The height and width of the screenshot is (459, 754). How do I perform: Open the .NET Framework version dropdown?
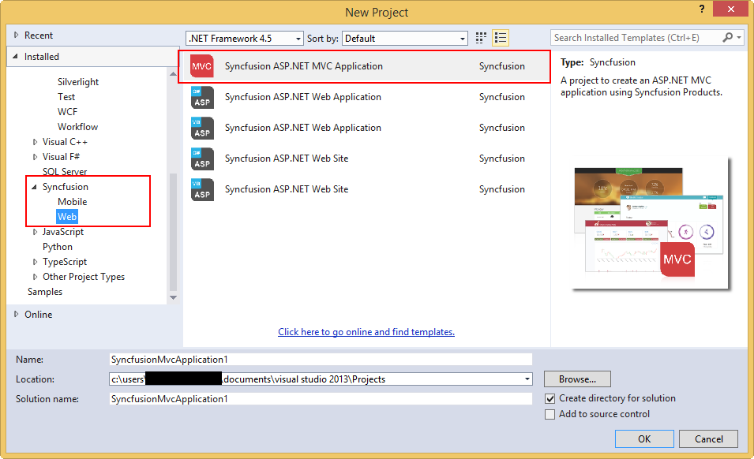pos(244,39)
